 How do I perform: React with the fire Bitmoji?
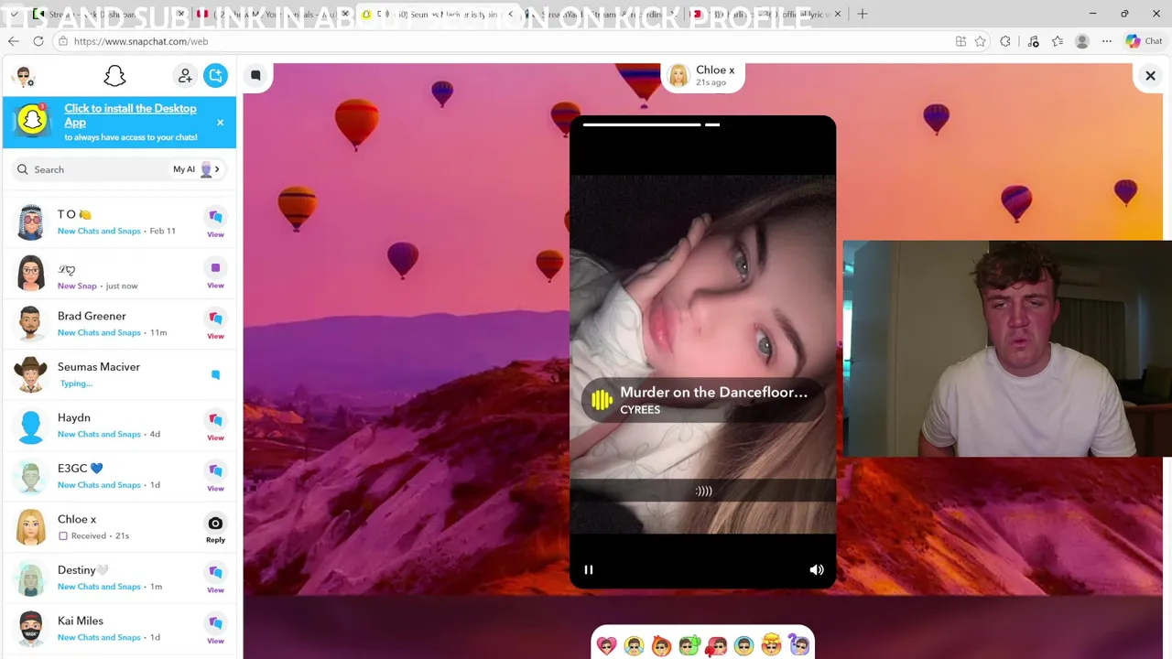(x=661, y=646)
